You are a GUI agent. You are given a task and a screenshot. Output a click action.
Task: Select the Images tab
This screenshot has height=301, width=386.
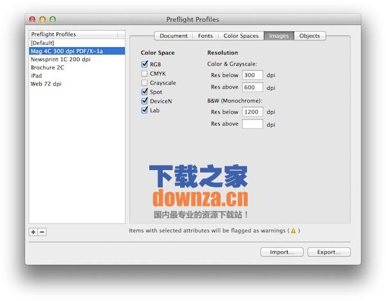tap(279, 36)
